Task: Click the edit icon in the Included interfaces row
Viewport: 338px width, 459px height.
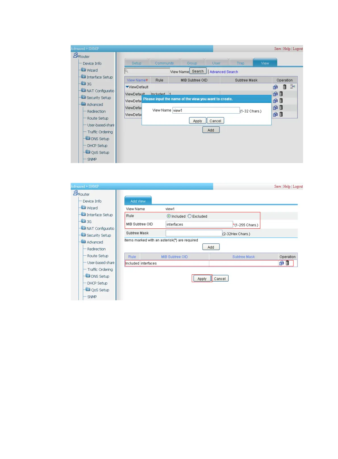Action: pyautogui.click(x=281, y=263)
